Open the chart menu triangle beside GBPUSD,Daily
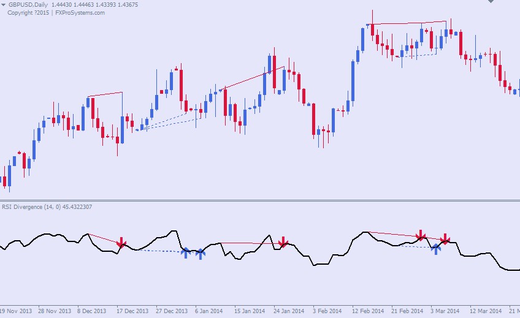Image resolution: width=520 pixels, height=318 pixels. tap(3, 5)
